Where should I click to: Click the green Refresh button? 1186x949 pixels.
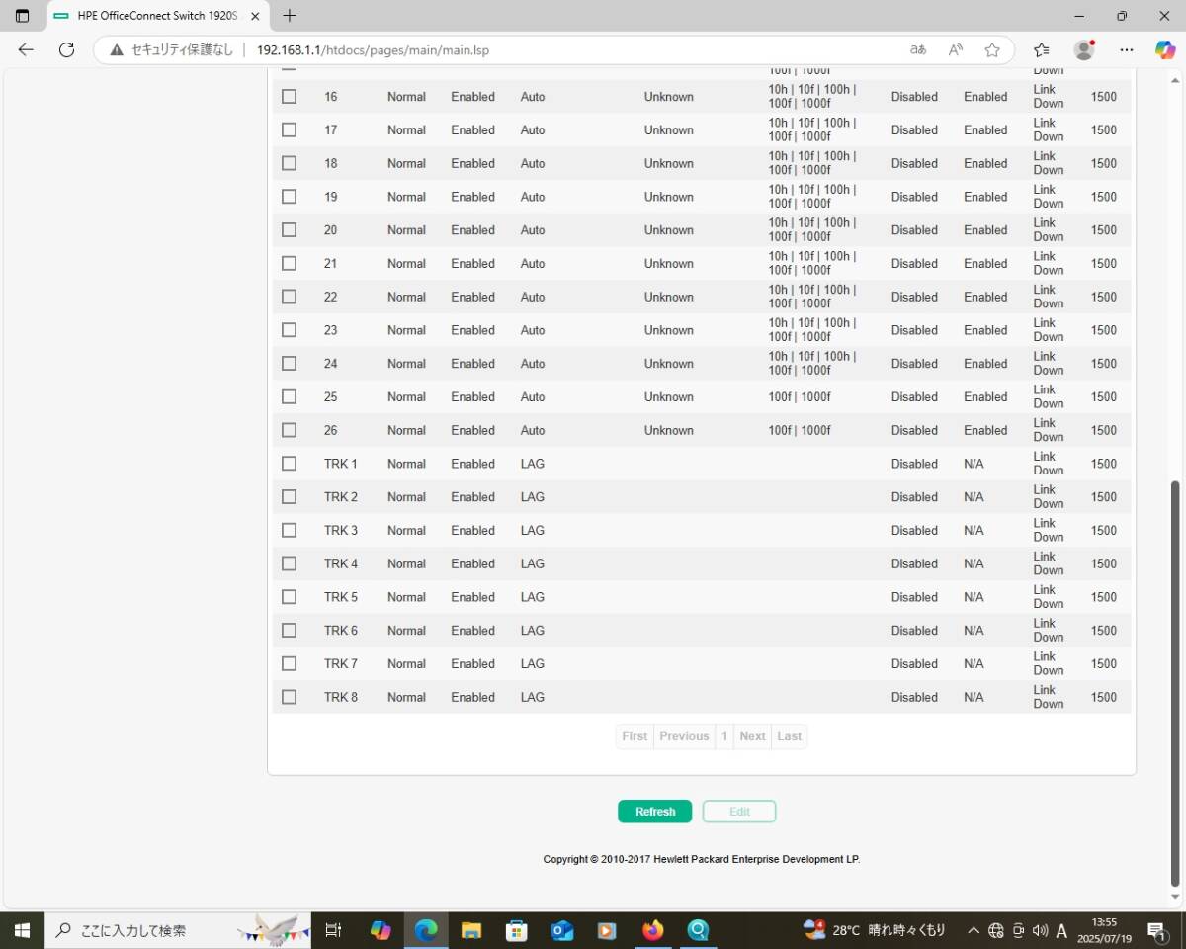tap(655, 812)
